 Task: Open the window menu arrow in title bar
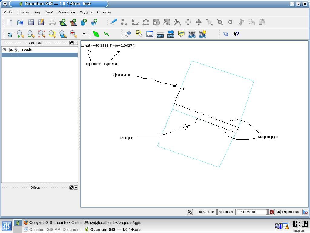5,4
